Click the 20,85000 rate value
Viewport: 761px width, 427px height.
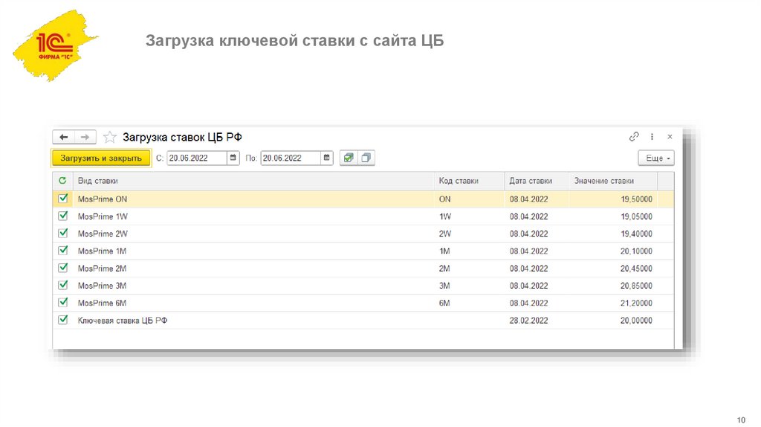point(636,286)
